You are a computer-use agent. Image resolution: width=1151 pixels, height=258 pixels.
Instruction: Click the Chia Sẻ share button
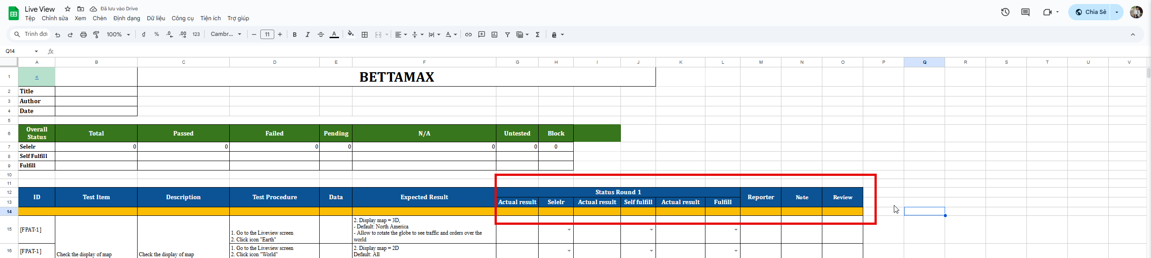[1090, 12]
